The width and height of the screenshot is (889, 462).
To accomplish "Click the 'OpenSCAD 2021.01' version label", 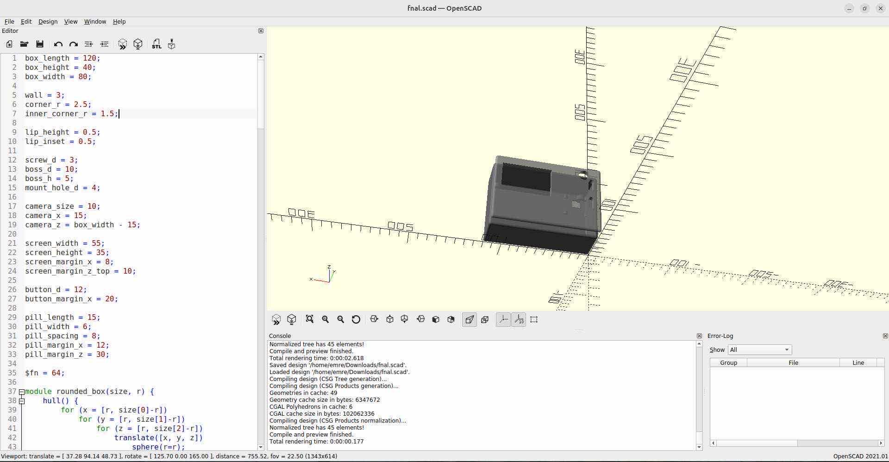I will [860, 456].
